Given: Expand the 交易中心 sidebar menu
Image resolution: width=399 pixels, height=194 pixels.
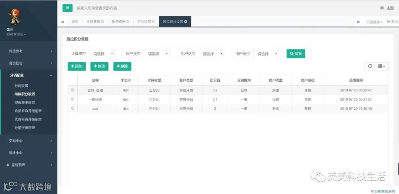Looking at the screenshot, I should coord(28,140).
